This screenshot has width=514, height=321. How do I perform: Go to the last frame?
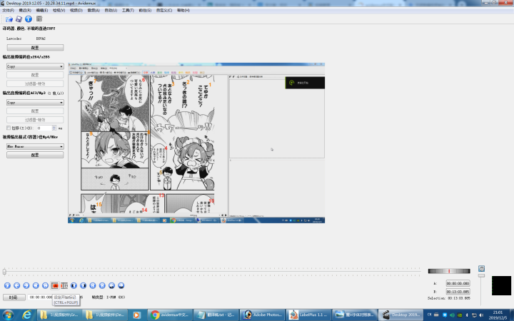pyautogui.click(x=102, y=285)
